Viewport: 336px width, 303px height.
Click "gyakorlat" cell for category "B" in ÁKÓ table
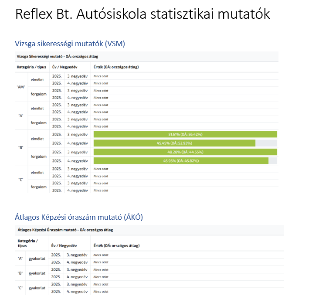click(37, 273)
